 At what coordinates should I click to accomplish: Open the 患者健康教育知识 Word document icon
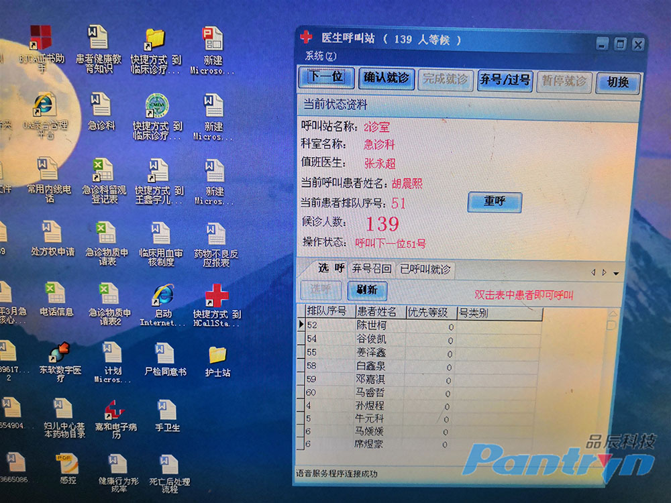click(x=98, y=50)
